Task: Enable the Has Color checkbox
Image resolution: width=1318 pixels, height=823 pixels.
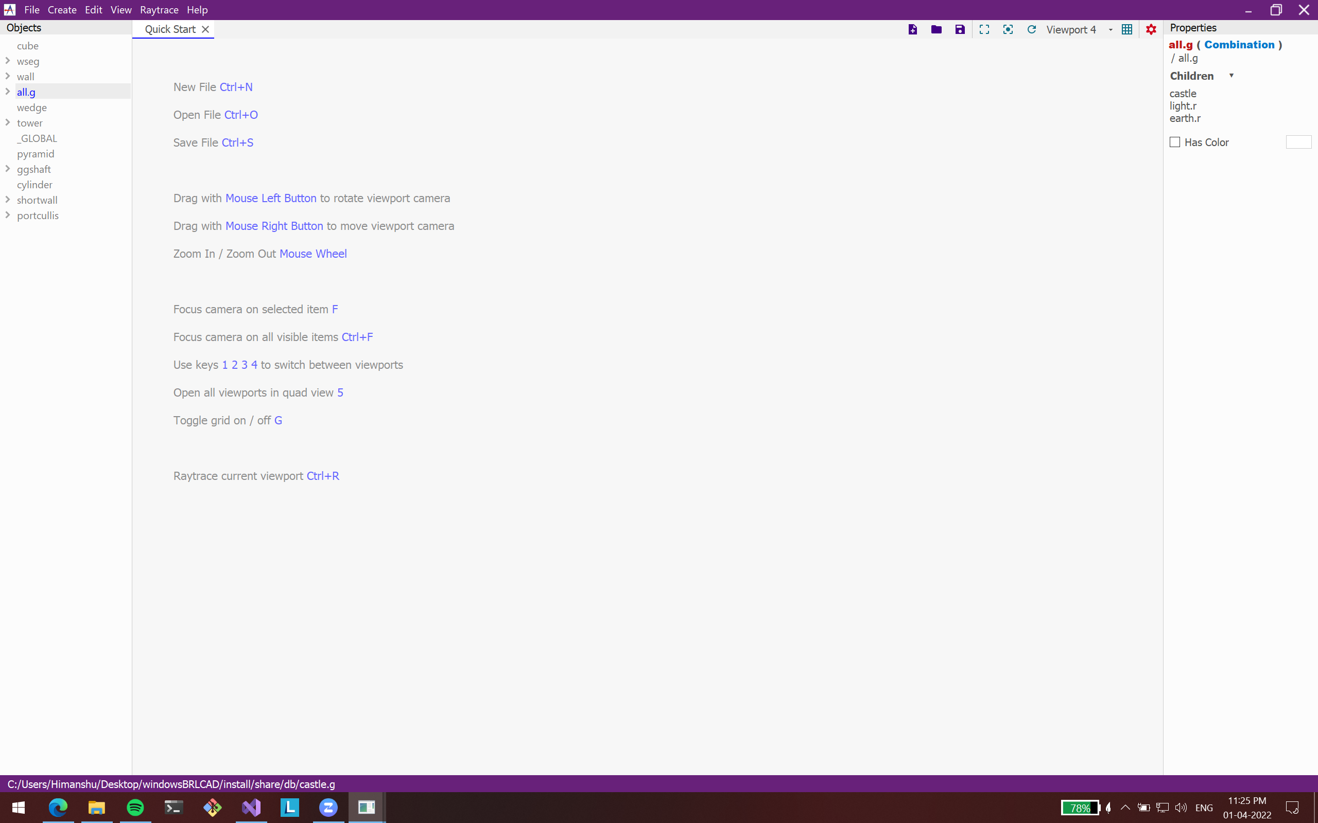Action: pyautogui.click(x=1175, y=142)
